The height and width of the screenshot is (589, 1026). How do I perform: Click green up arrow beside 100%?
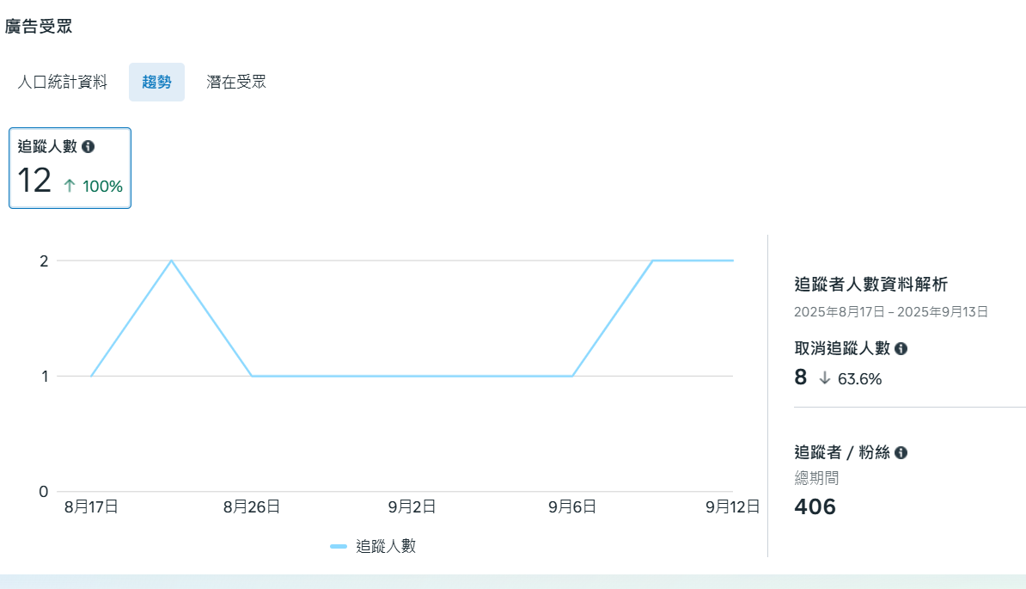click(70, 185)
